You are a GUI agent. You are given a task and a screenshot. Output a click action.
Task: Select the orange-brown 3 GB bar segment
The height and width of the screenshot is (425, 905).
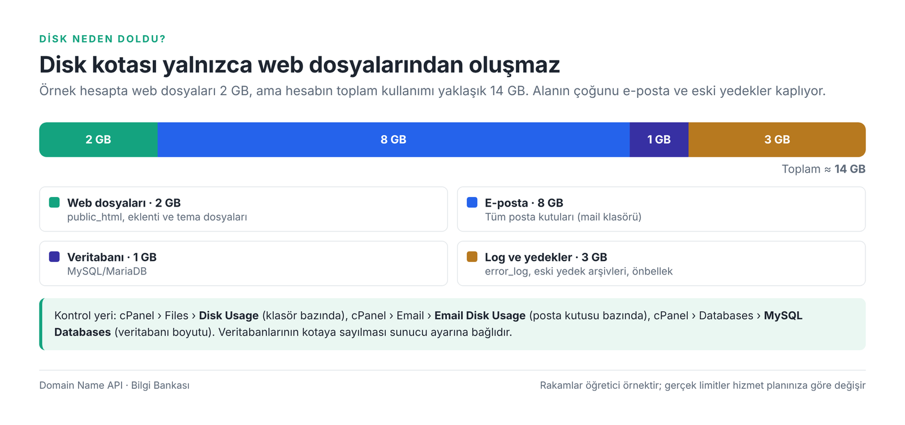777,140
